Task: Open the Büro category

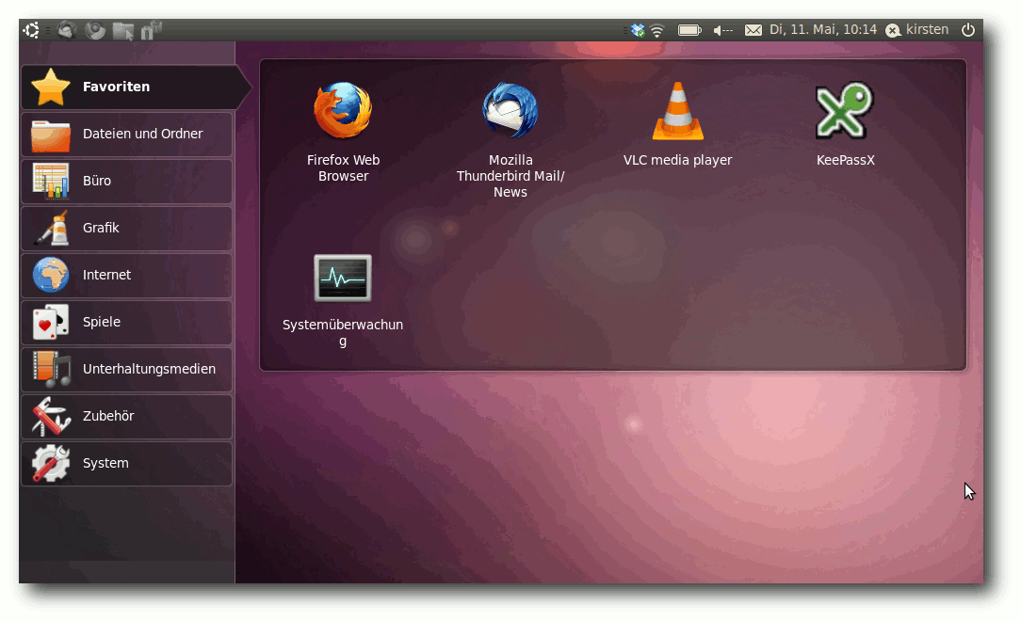Action: [127, 181]
